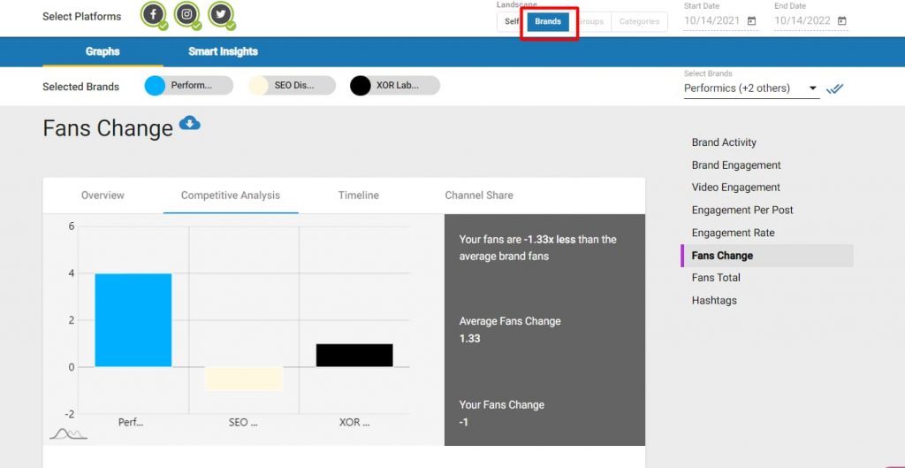Click the black XOR Lab brand swatch
This screenshot has width=905, height=468.
[x=361, y=86]
